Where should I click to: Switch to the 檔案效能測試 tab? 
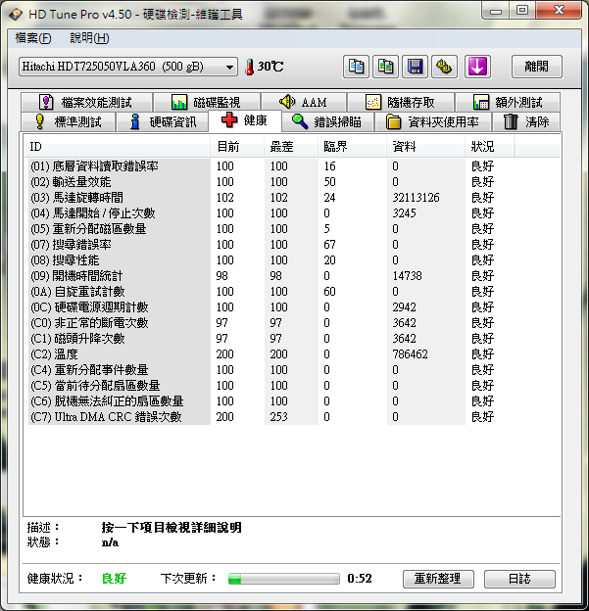pos(86,103)
